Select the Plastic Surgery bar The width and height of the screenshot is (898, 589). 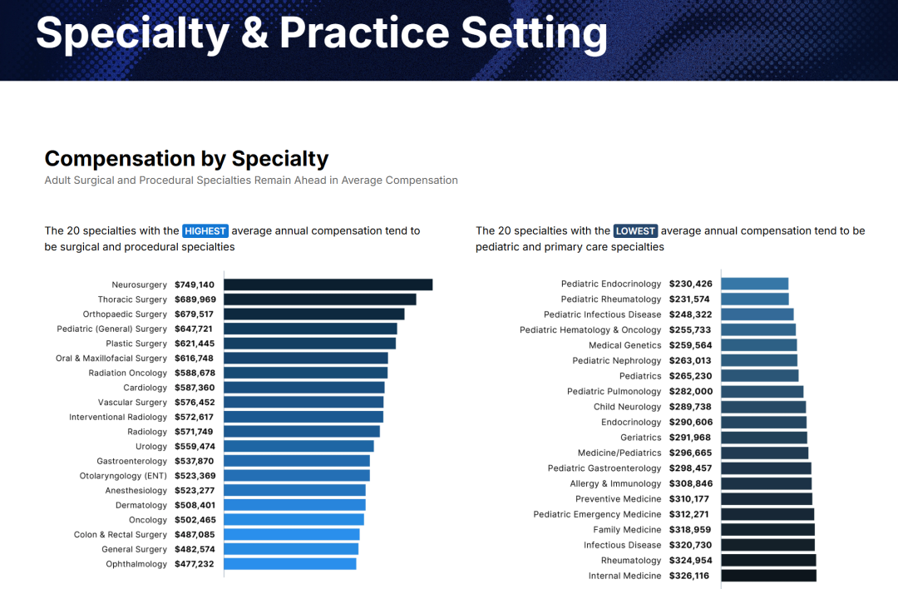309,344
